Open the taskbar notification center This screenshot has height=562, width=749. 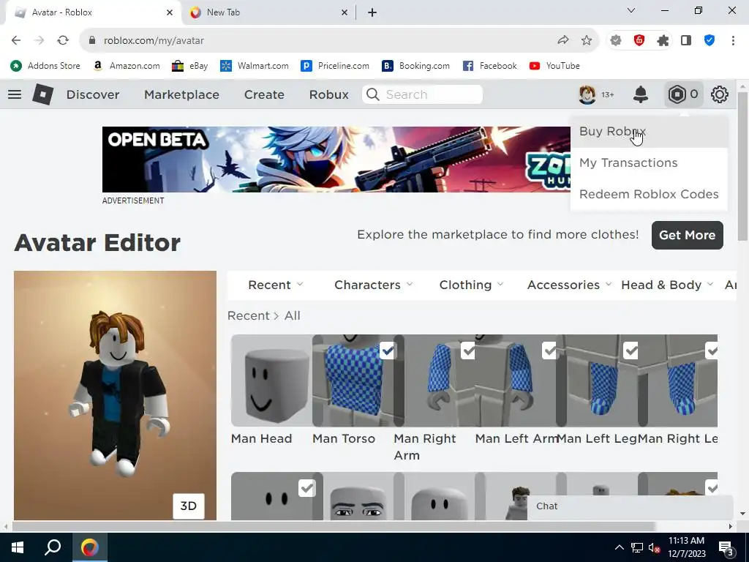point(726,548)
